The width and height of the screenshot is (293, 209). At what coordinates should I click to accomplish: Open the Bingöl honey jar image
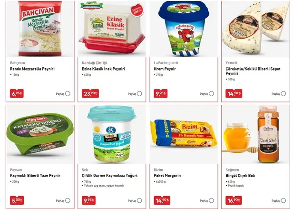coord(255,134)
